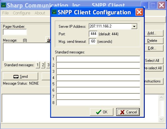The height and width of the screenshot is (129, 167).
Task: Open the File menu in main window
Action: coord(5,13)
